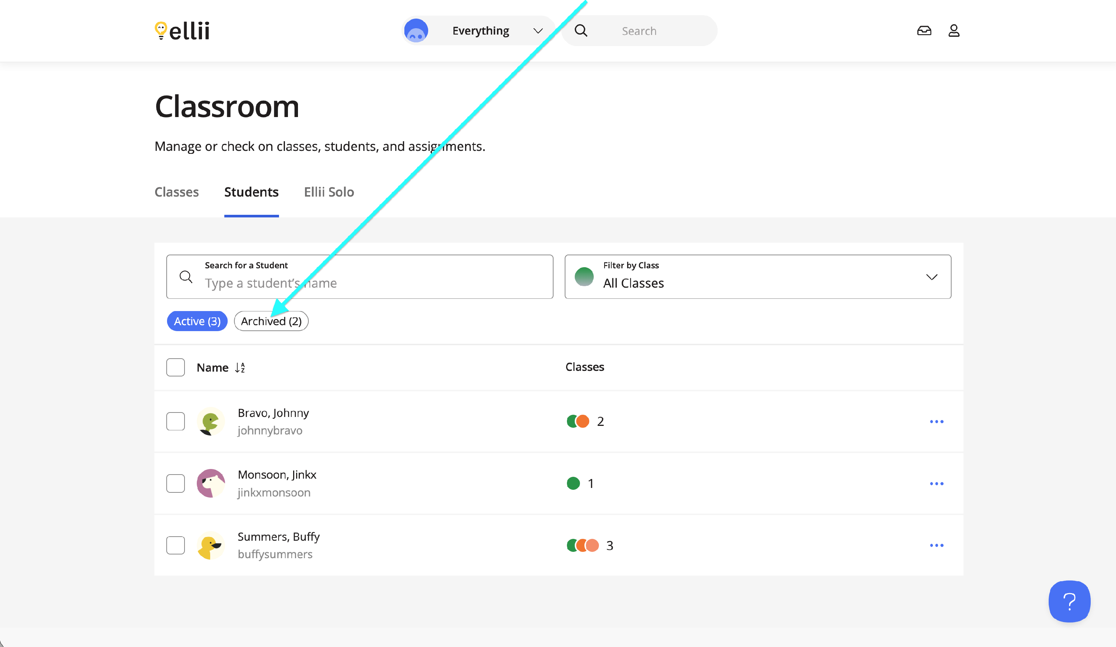Screen dimensions: 1116x647
Task: Open the inbox tray icon
Action: click(x=924, y=30)
